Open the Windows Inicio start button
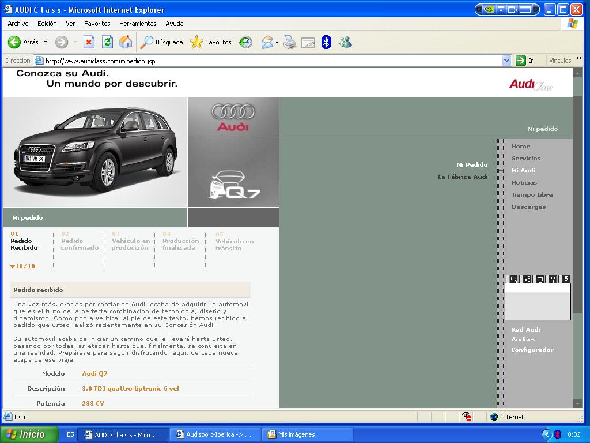The width and height of the screenshot is (590, 443). coord(29,434)
